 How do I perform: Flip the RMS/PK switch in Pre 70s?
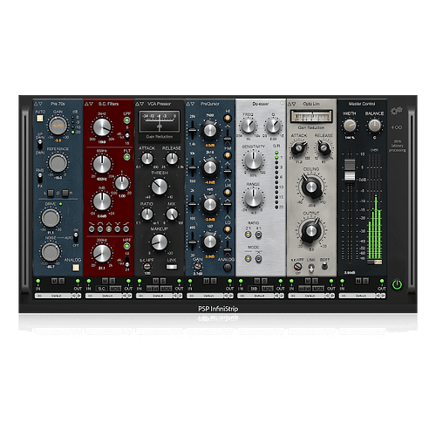coord(40,178)
